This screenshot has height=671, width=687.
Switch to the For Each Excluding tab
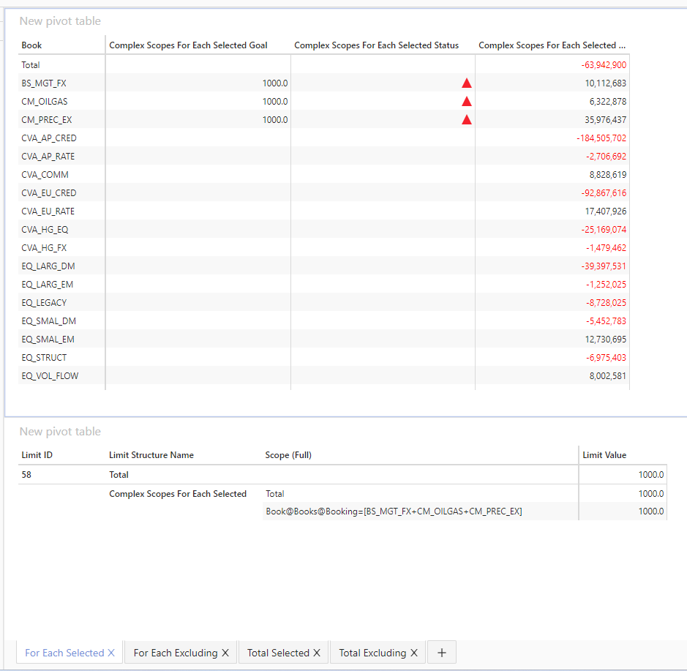click(175, 653)
